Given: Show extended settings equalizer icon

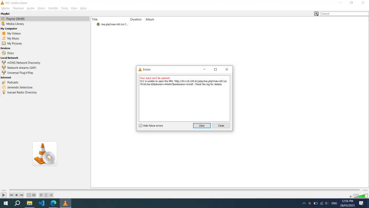Looking at the screenshot, I should 34,195.
